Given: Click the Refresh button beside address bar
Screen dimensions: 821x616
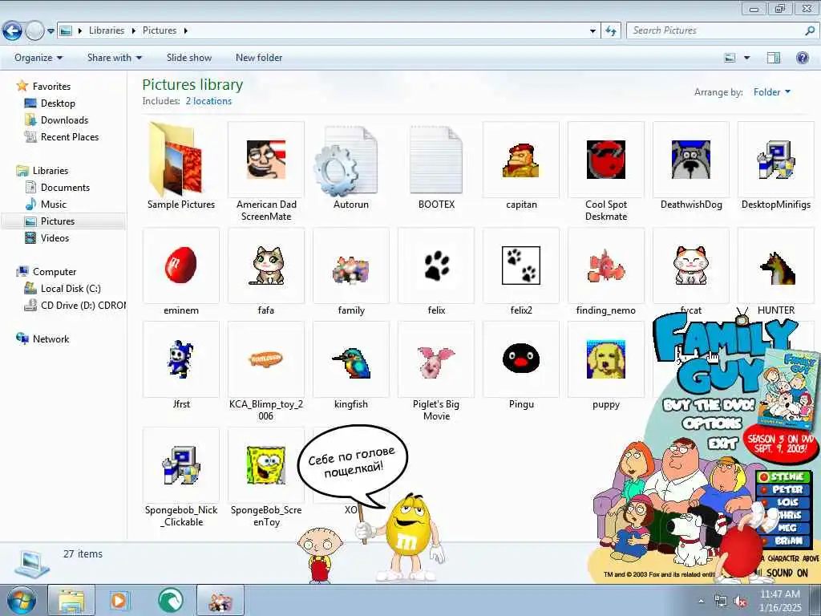Looking at the screenshot, I should (610, 31).
